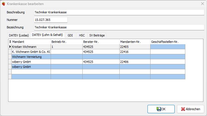Click the Geschäftsstellen-Nr. cell for Kristian Wichmann
The width and height of the screenshot is (207, 116).
click(x=168, y=47)
